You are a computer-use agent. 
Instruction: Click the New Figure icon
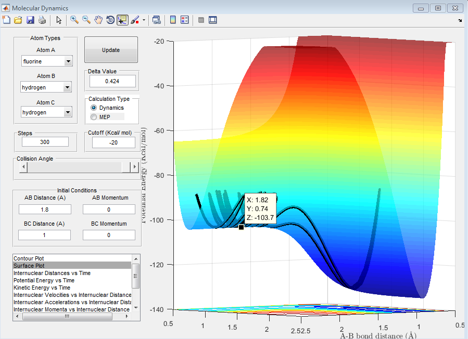click(x=6, y=20)
